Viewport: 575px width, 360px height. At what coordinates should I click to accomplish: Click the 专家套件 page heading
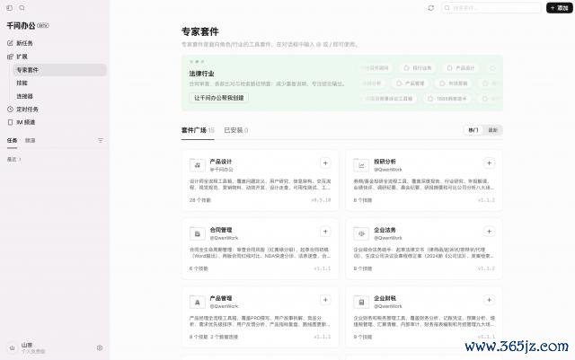(200, 31)
